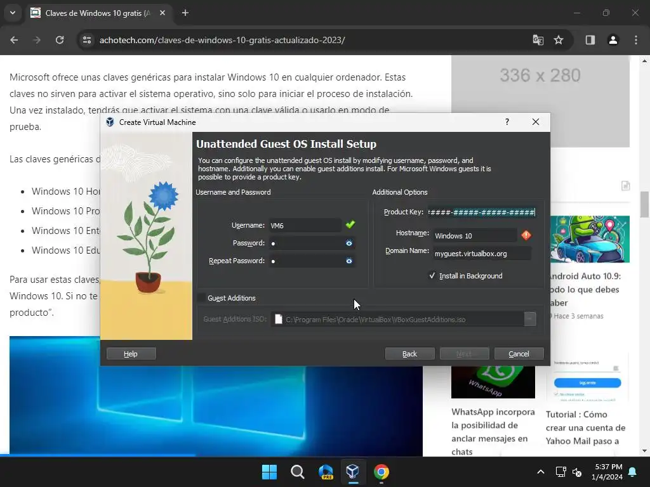Click the page's vertical scrollbar thumb
The width and height of the screenshot is (650, 487).
[x=644, y=205]
